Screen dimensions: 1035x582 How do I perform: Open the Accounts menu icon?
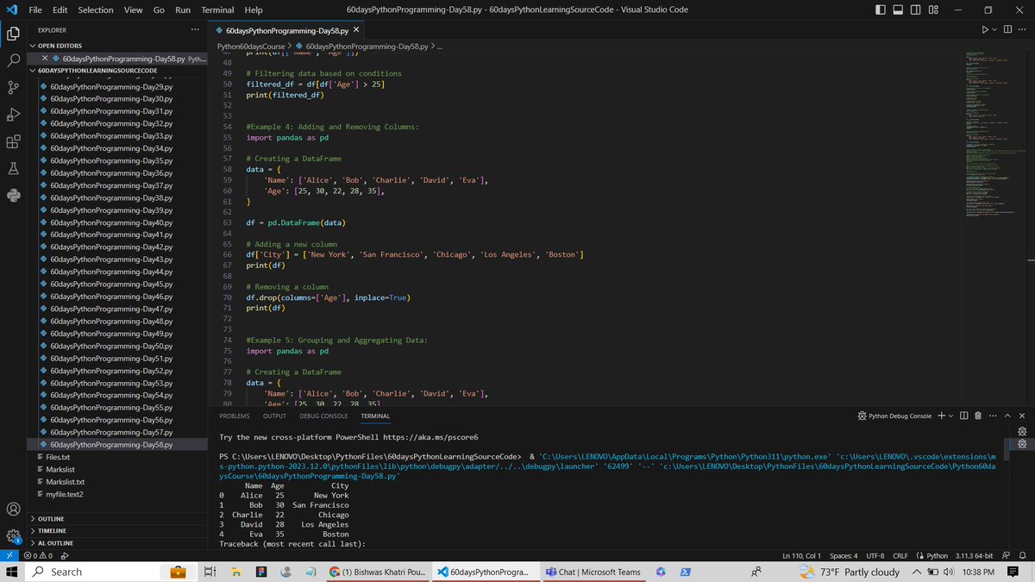click(13, 509)
